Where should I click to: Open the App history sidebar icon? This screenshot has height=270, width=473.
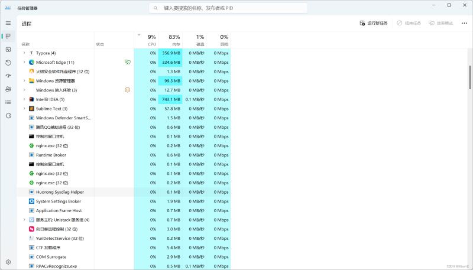click(8, 63)
